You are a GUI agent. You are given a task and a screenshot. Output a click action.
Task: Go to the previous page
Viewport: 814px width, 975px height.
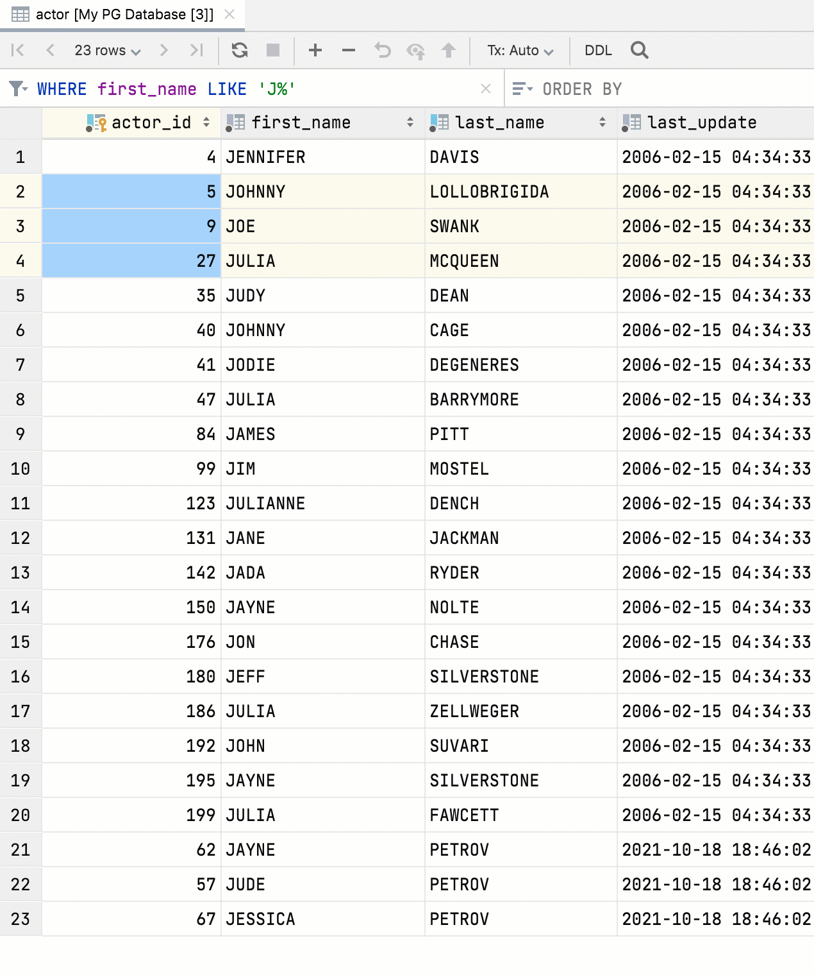(x=50, y=50)
